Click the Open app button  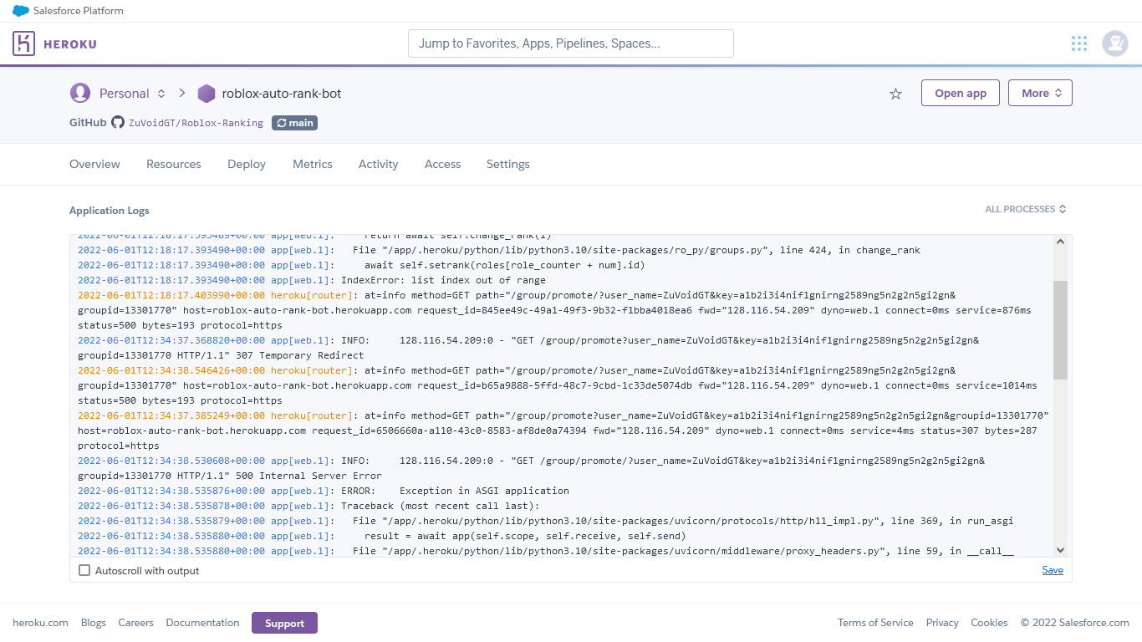961,93
